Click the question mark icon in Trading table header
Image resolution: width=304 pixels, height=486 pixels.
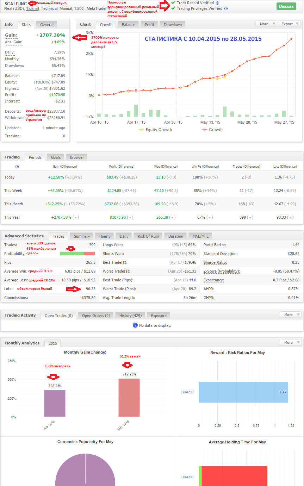[17, 167]
